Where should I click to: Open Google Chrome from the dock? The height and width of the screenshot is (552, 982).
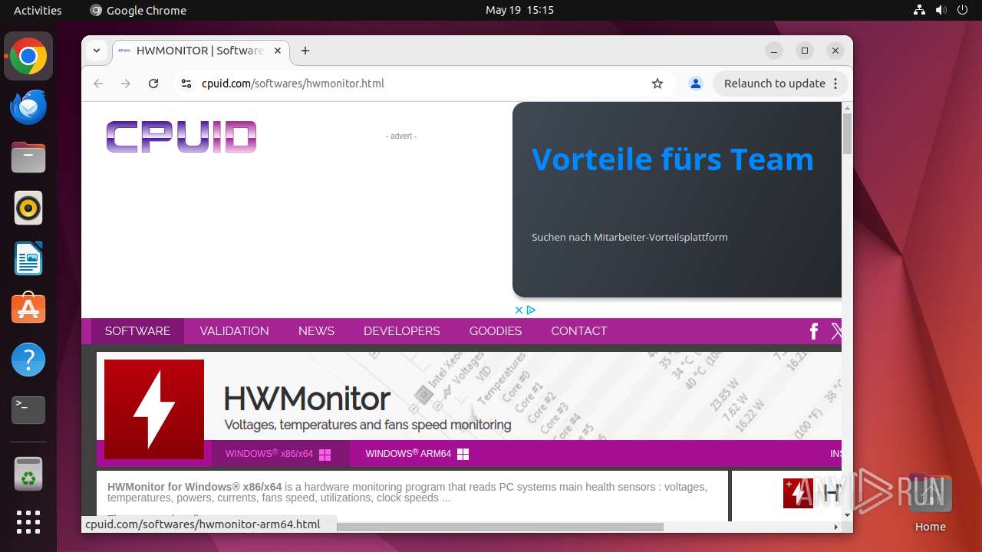pos(28,56)
